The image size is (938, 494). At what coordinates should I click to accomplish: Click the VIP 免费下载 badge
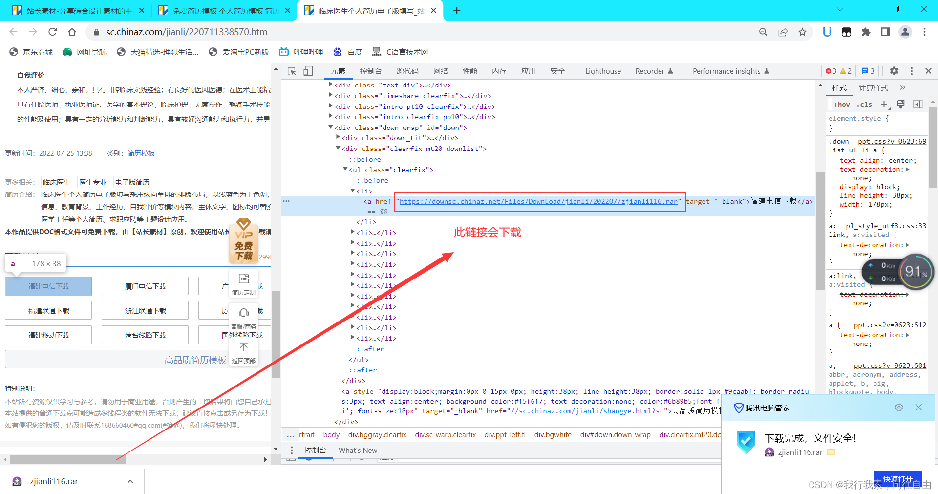(x=243, y=240)
